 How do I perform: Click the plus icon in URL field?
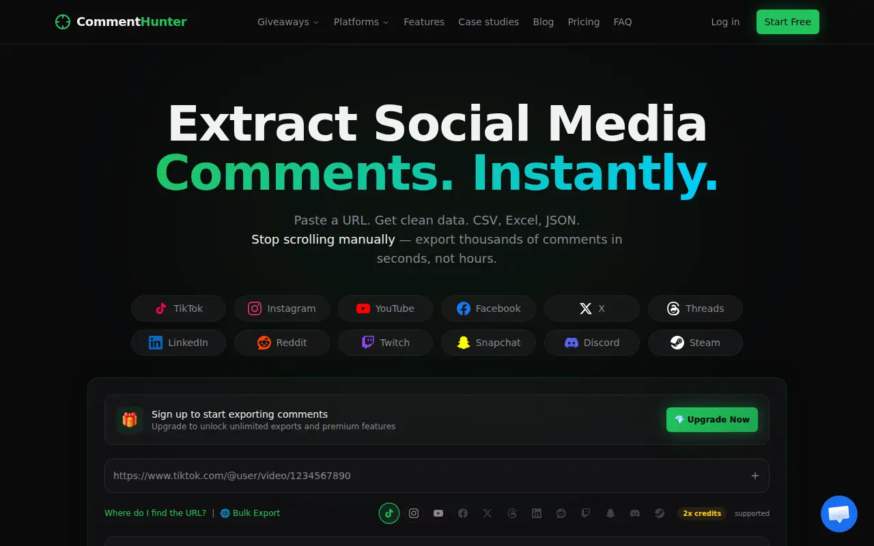click(x=755, y=476)
